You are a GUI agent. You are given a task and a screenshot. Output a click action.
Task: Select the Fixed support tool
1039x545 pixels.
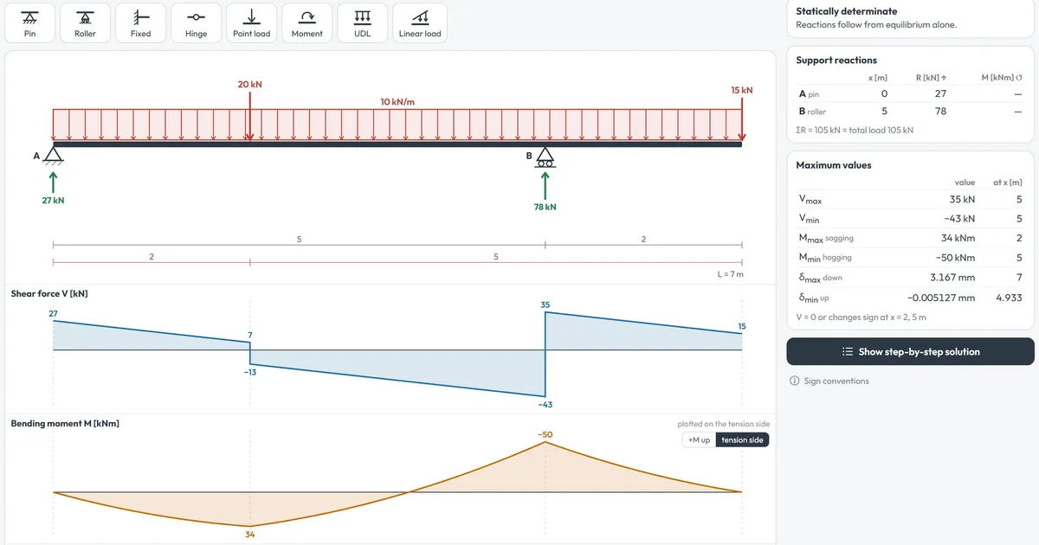click(140, 22)
